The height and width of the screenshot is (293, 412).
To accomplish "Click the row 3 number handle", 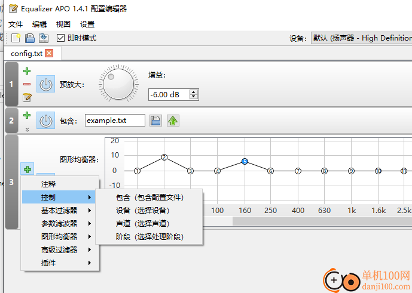I will [x=11, y=182].
